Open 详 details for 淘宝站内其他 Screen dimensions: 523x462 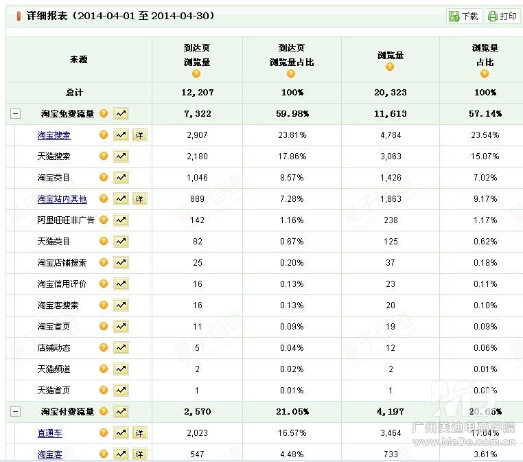click(139, 199)
